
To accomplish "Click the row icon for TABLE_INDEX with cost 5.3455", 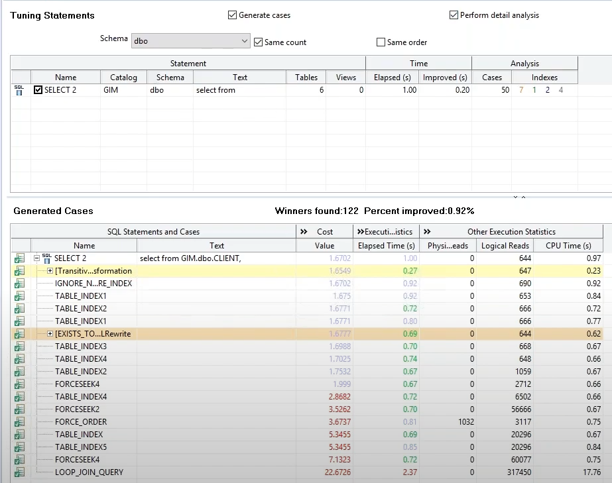I will tap(19, 434).
